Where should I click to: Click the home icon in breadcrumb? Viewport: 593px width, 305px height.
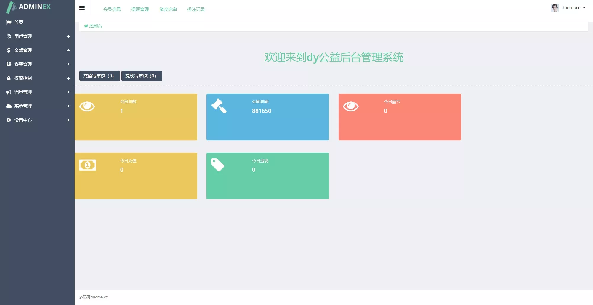coord(86,26)
